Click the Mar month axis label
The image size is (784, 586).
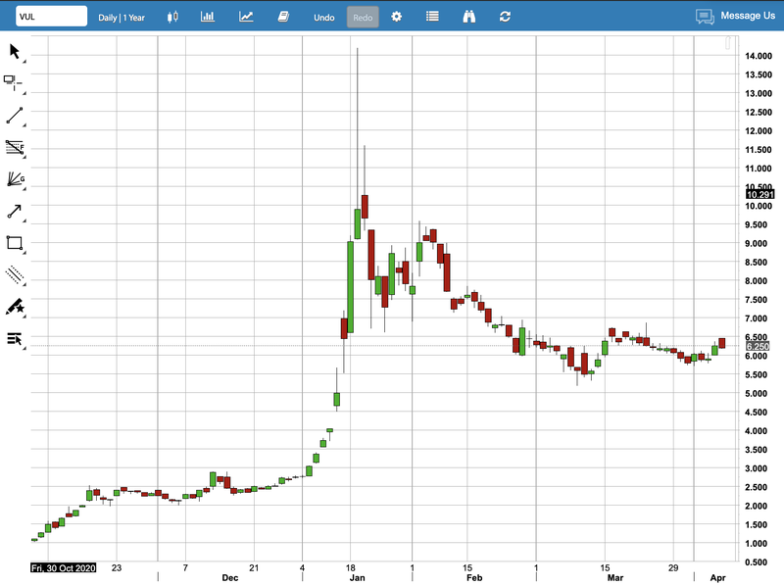coord(615,577)
